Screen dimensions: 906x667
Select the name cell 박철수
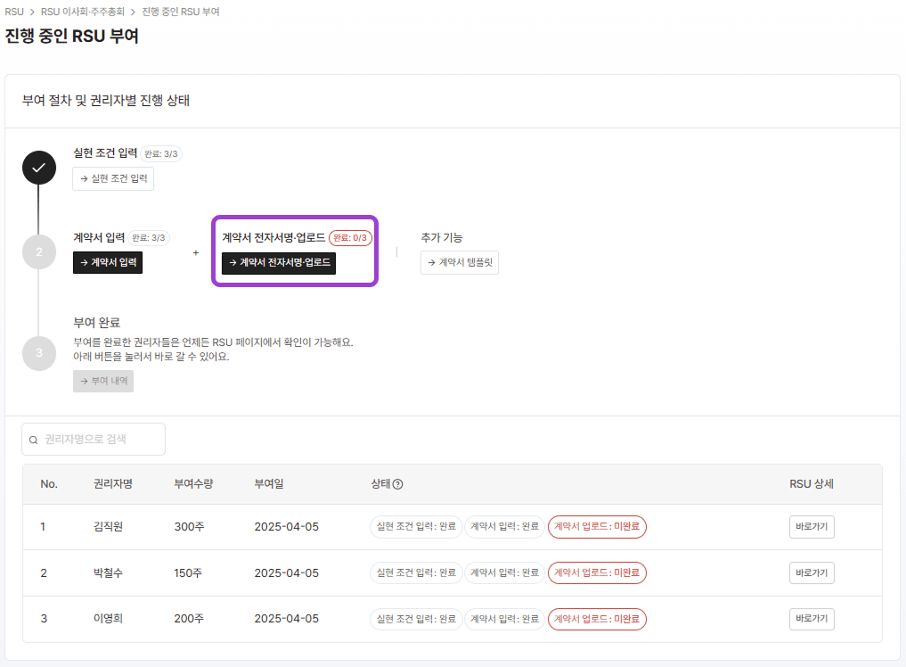coord(108,572)
